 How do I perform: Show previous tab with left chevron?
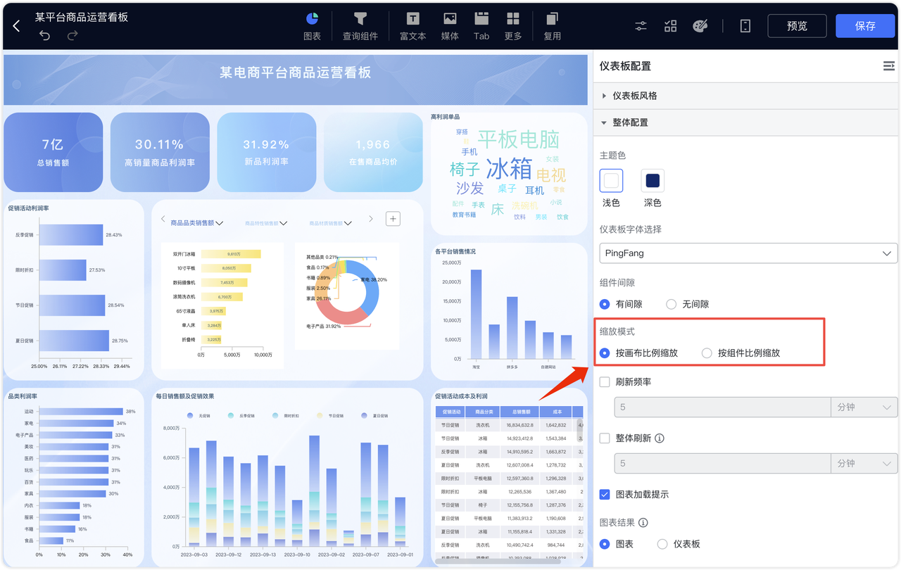tap(163, 220)
